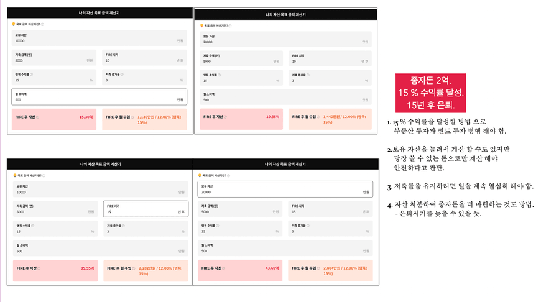Image resolution: width=541 pixels, height=302 pixels.
Task: Focus 월 소비액 field in the 43.69억 panel
Action: (x=285, y=248)
